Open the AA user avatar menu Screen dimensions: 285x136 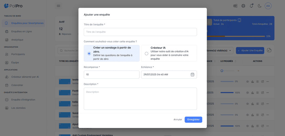tap(268, 6)
